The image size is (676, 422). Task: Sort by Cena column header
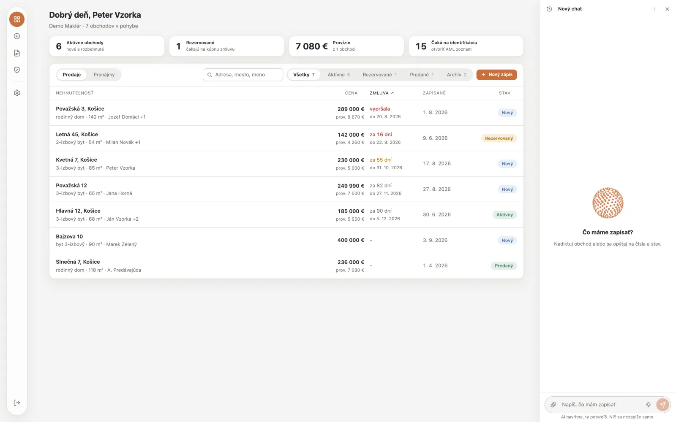tap(351, 93)
